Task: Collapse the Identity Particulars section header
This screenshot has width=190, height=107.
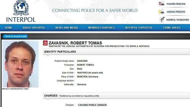Action: pyautogui.click(x=116, y=52)
